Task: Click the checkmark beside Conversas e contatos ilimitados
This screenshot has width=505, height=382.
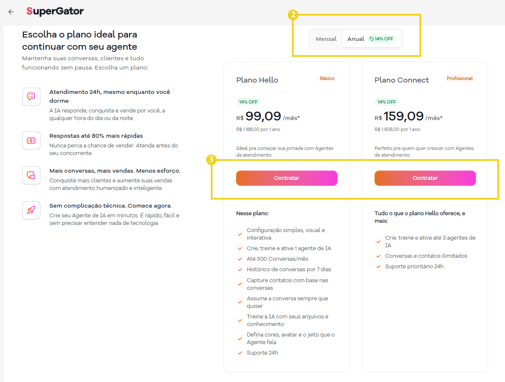Action: [378, 256]
